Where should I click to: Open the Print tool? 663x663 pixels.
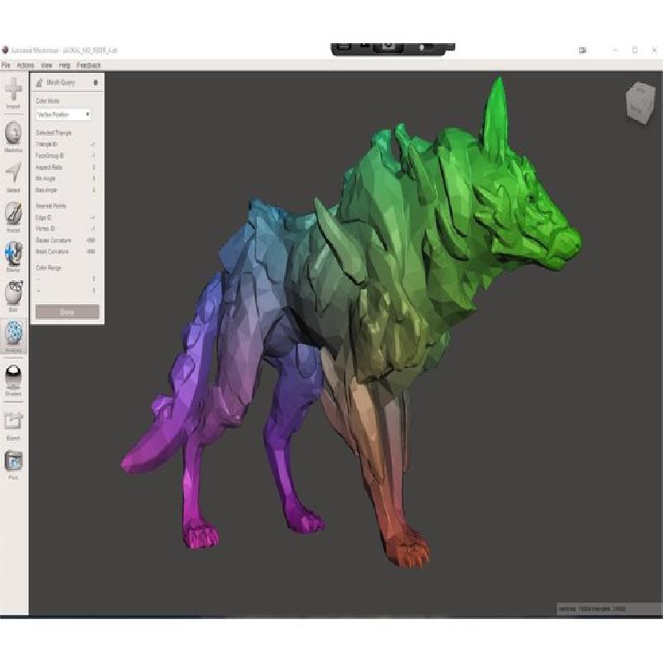(x=14, y=461)
